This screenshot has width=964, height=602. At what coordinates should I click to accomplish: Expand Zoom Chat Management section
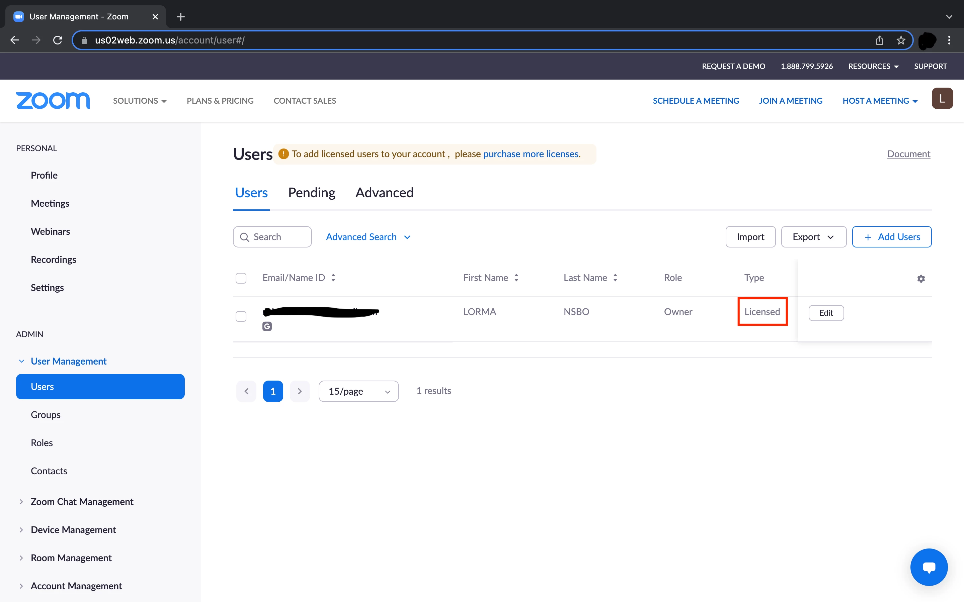(82, 501)
